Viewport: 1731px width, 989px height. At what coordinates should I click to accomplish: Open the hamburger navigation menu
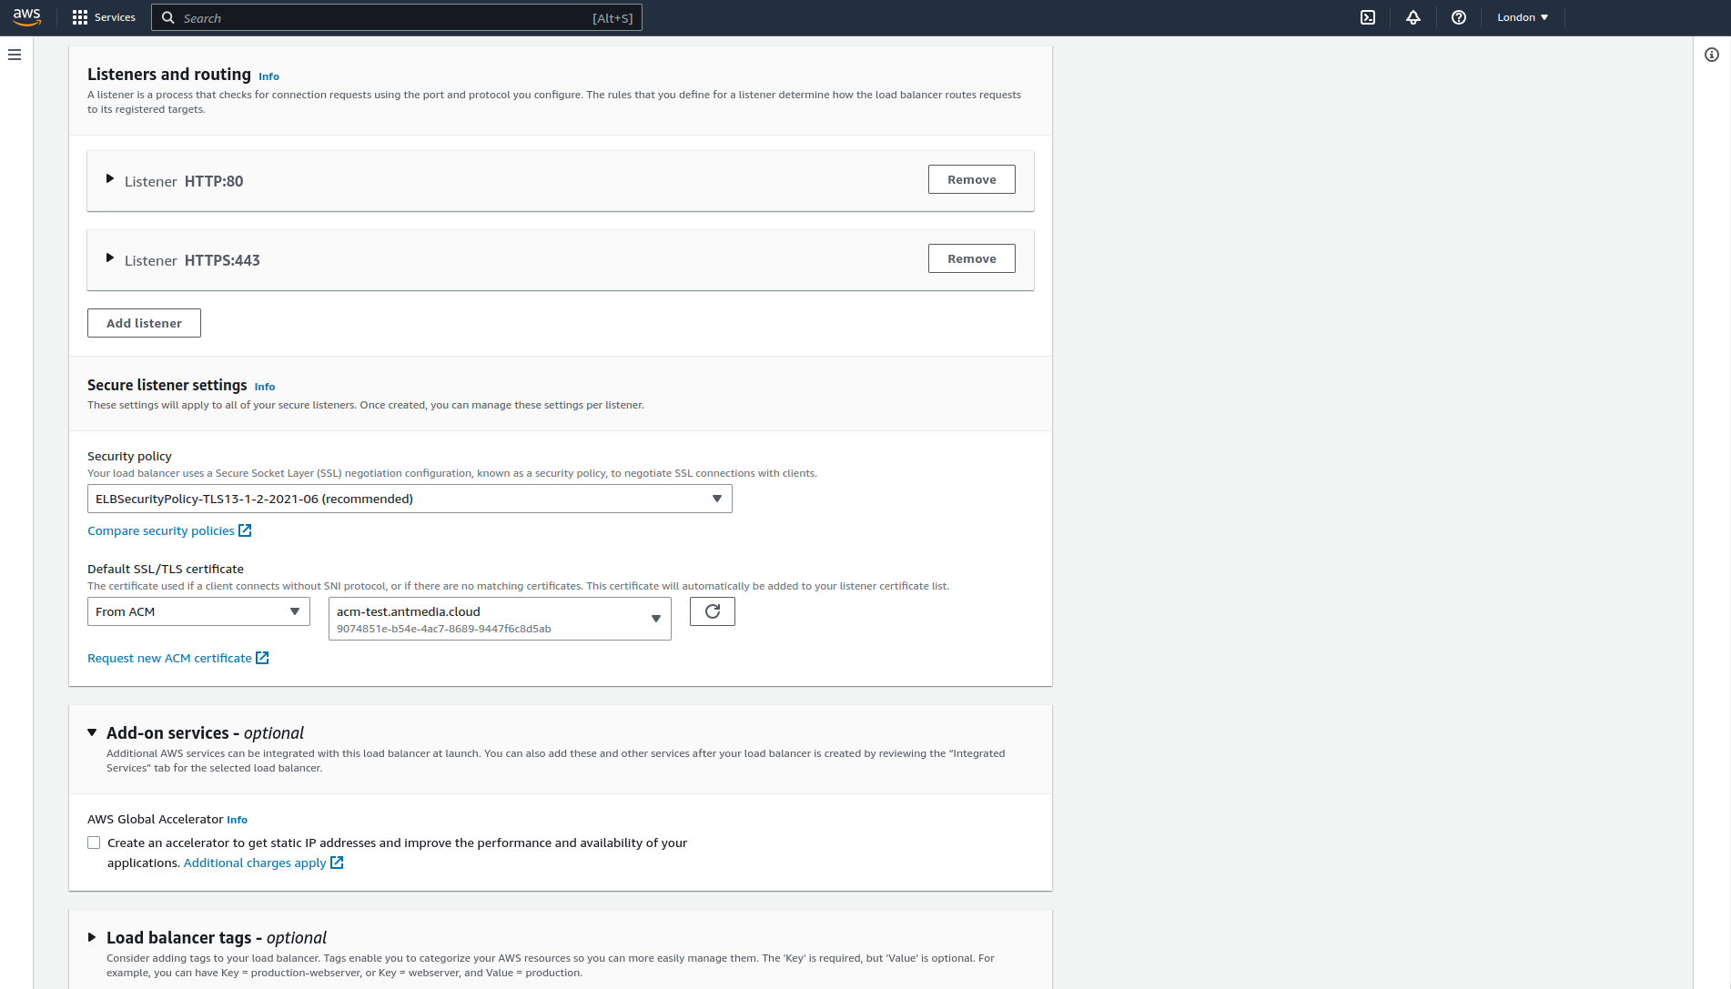coord(15,55)
